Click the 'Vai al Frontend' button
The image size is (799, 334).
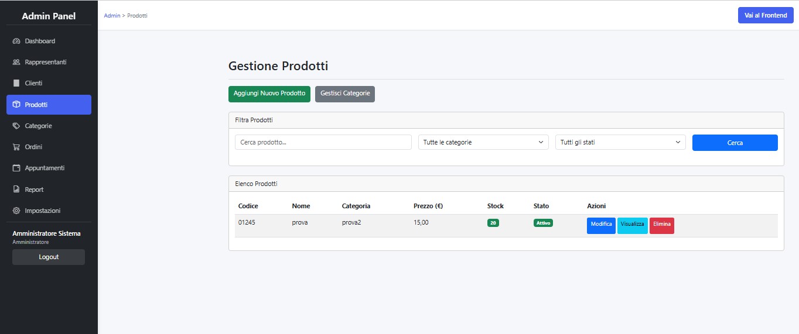pos(765,15)
